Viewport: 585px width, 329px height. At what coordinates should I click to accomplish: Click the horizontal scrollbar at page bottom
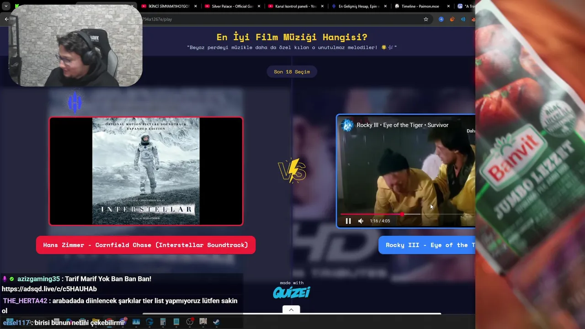(292, 314)
